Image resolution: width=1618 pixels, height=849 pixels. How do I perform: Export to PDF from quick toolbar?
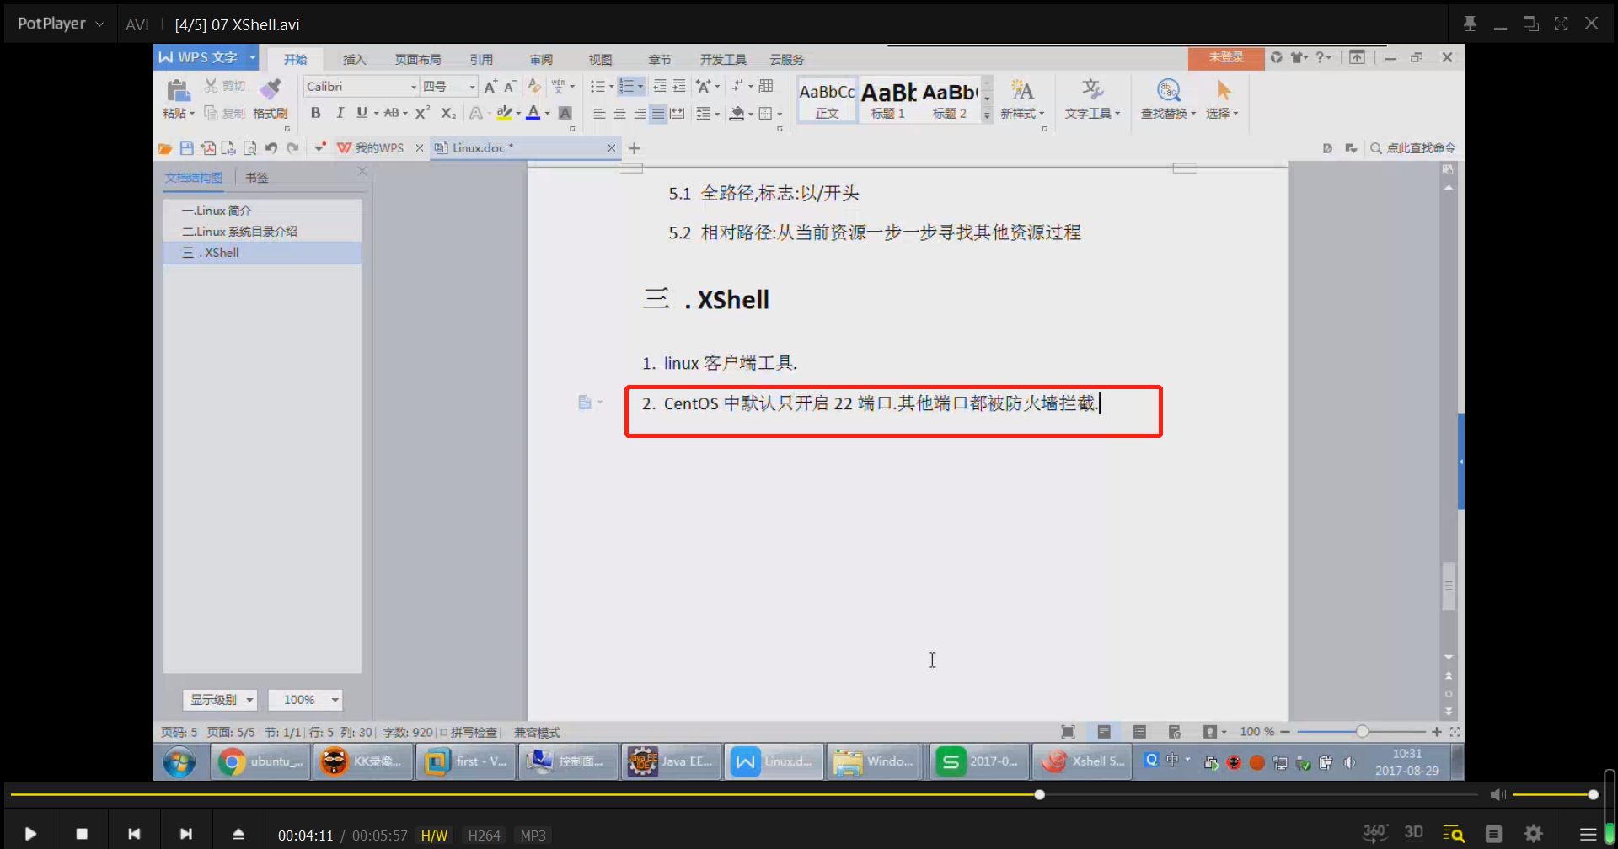[207, 148]
